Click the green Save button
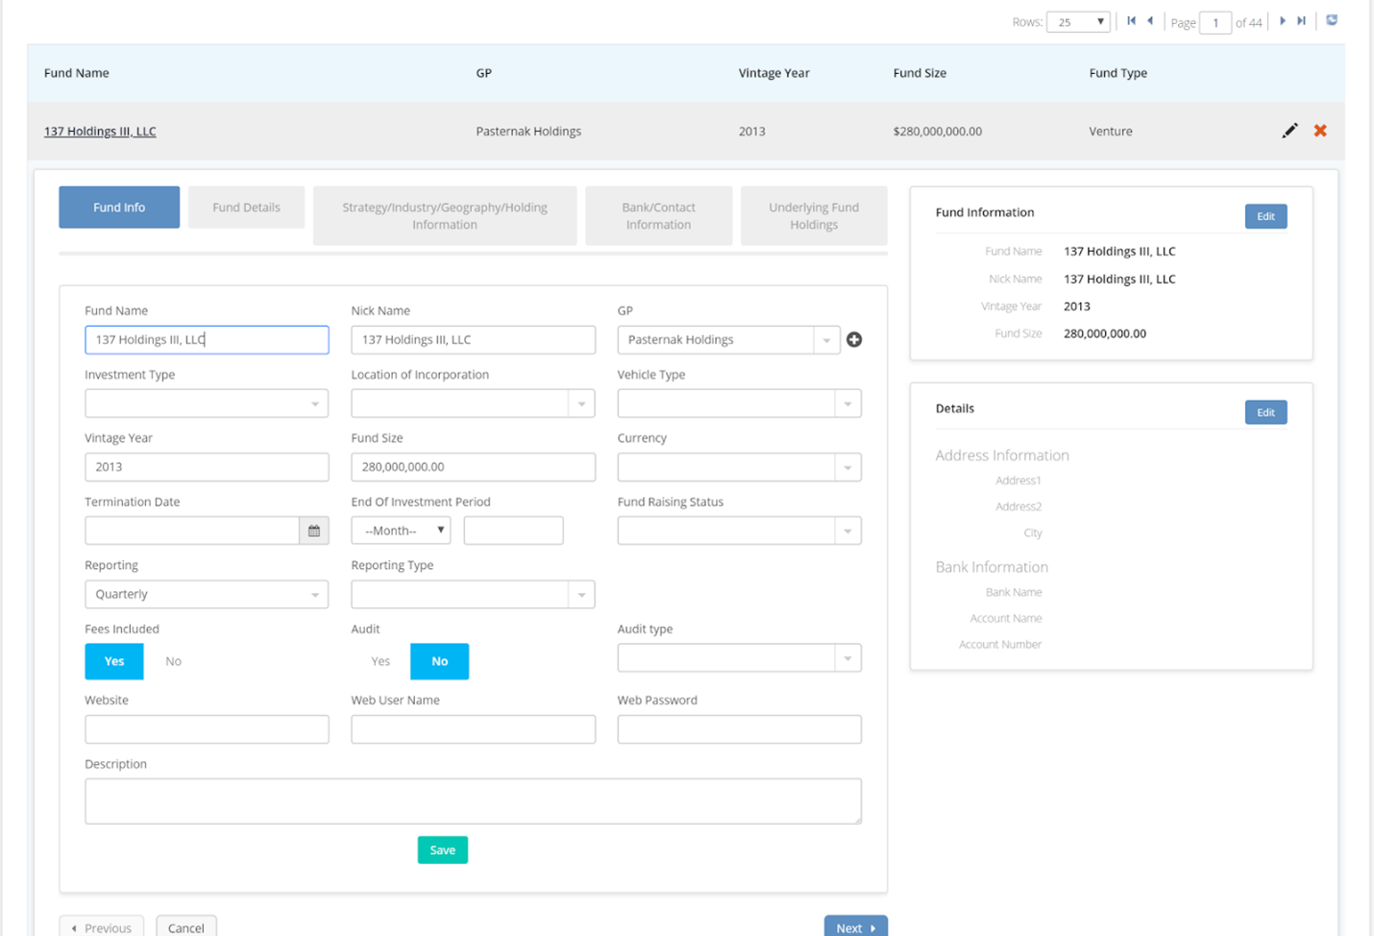The image size is (1374, 936). pyautogui.click(x=443, y=850)
